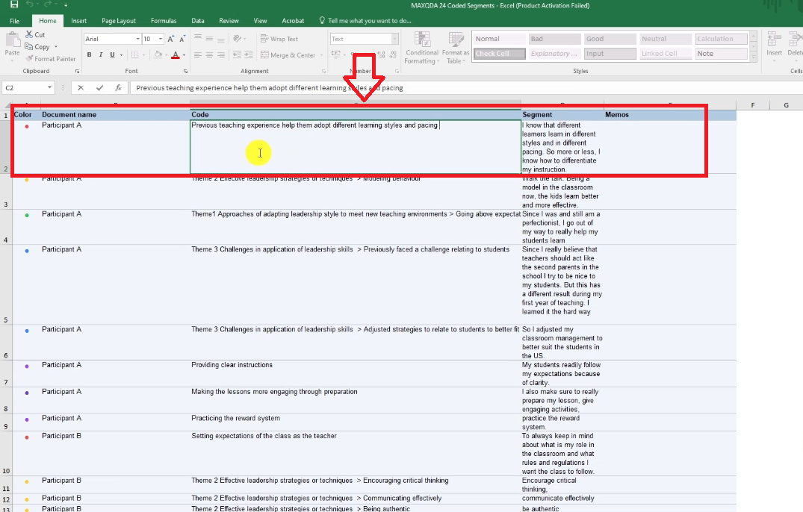Cancel the cell edit with the X icon

pos(81,88)
